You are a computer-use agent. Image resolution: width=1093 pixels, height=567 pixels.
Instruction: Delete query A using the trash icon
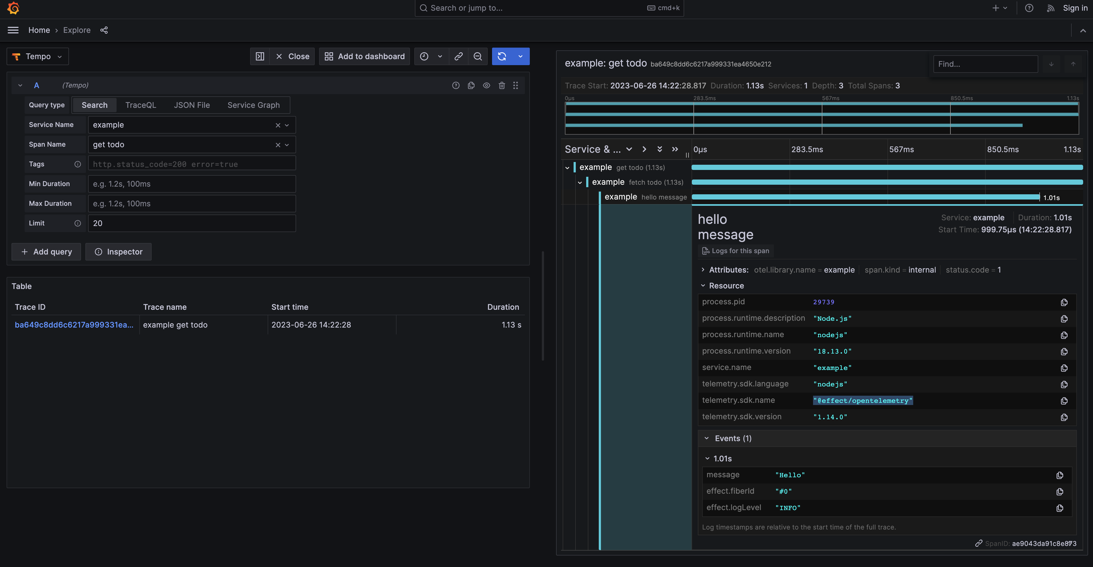click(x=502, y=85)
